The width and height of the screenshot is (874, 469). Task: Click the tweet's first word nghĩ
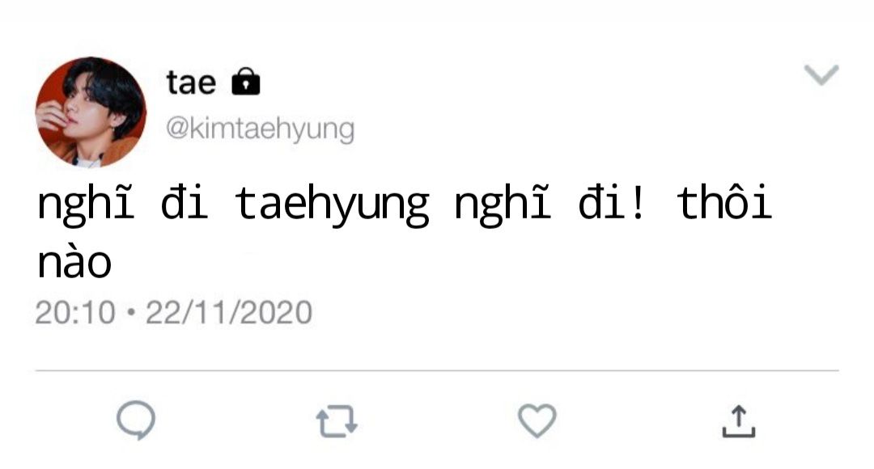click(86, 205)
